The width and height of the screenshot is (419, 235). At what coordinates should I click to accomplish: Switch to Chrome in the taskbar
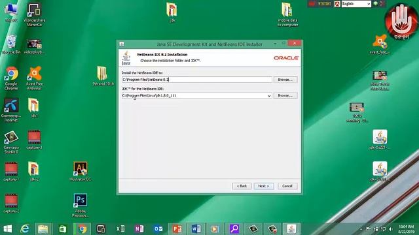point(82,229)
